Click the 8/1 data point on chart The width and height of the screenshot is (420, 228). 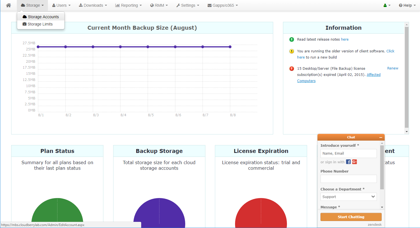(x=38, y=47)
